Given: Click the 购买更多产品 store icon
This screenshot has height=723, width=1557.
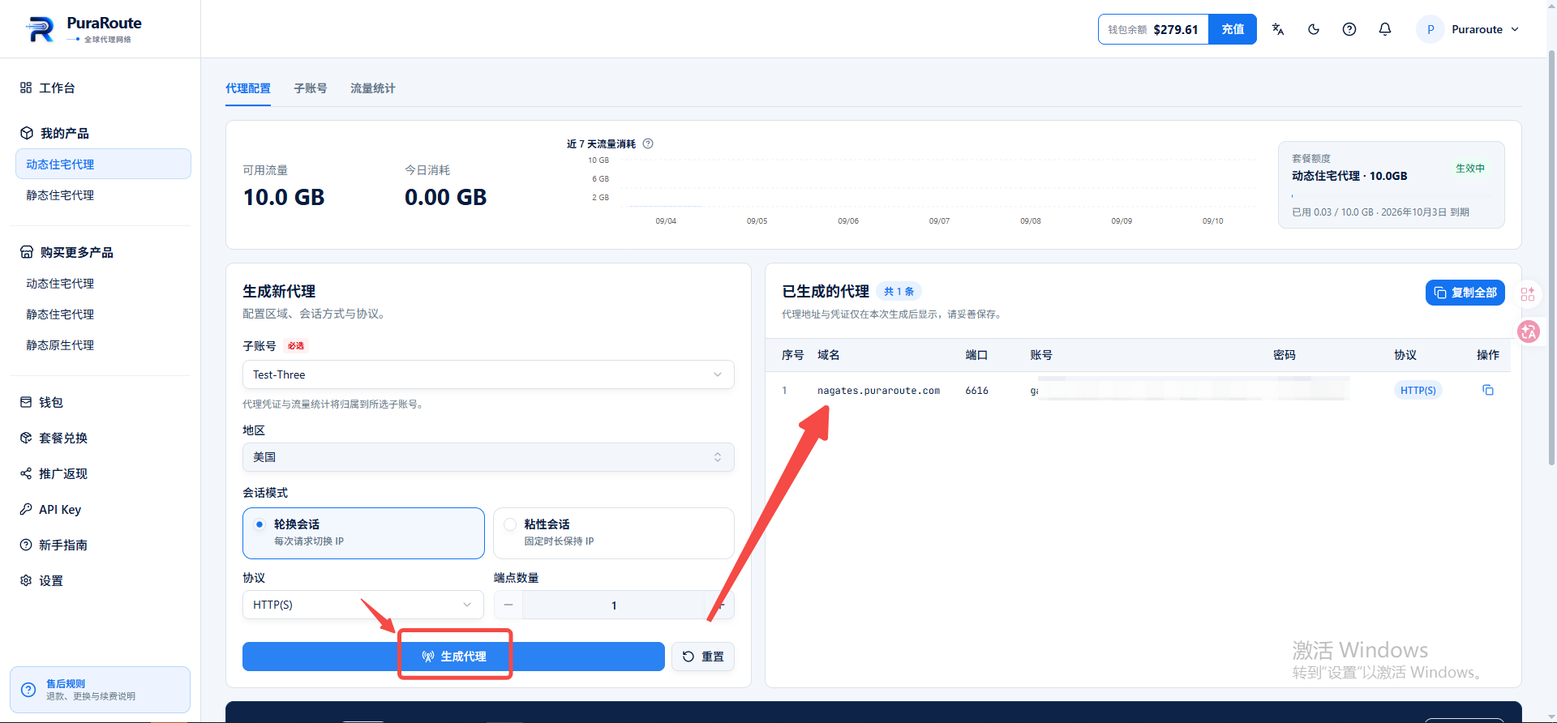Looking at the screenshot, I should (x=27, y=252).
